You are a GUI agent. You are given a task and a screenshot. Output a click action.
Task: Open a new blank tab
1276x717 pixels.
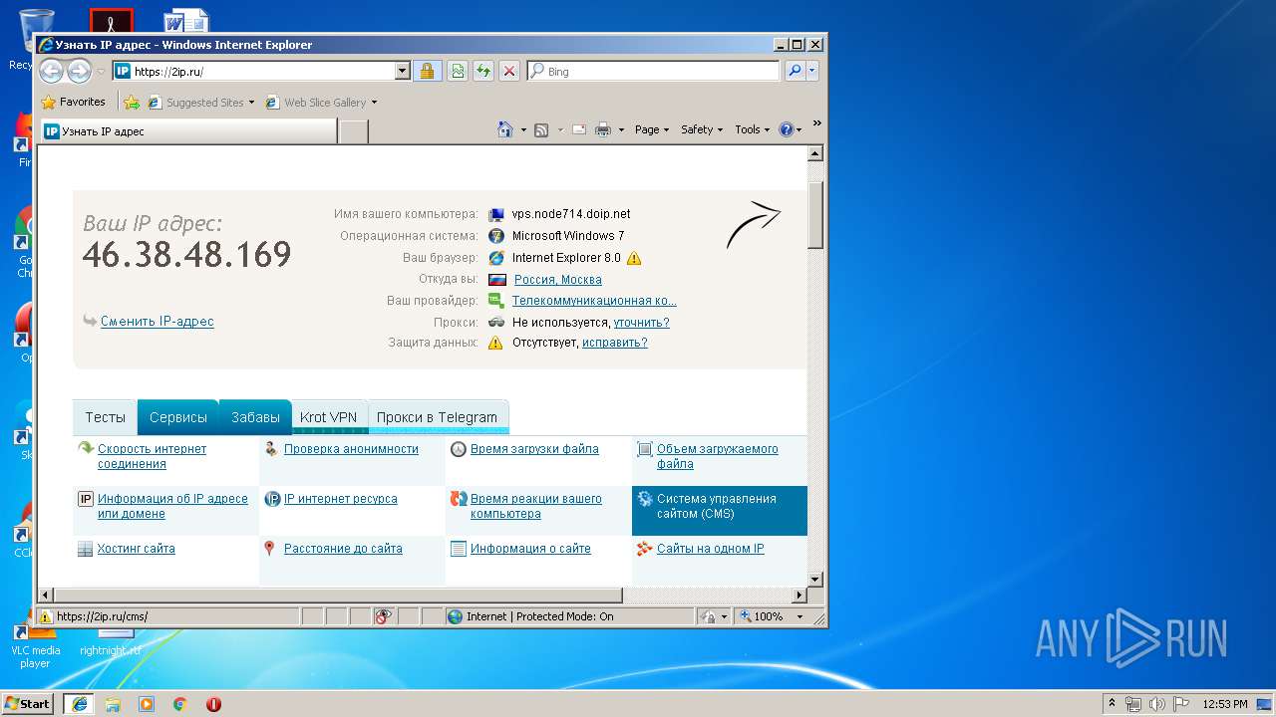tap(353, 131)
